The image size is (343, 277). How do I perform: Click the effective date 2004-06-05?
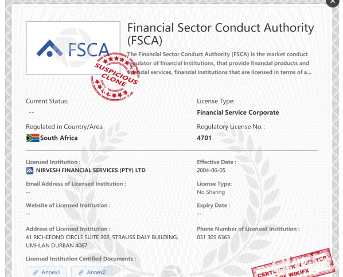[x=211, y=170]
